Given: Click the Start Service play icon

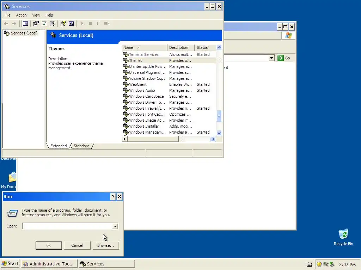Looking at the screenshot, I should (82, 24).
